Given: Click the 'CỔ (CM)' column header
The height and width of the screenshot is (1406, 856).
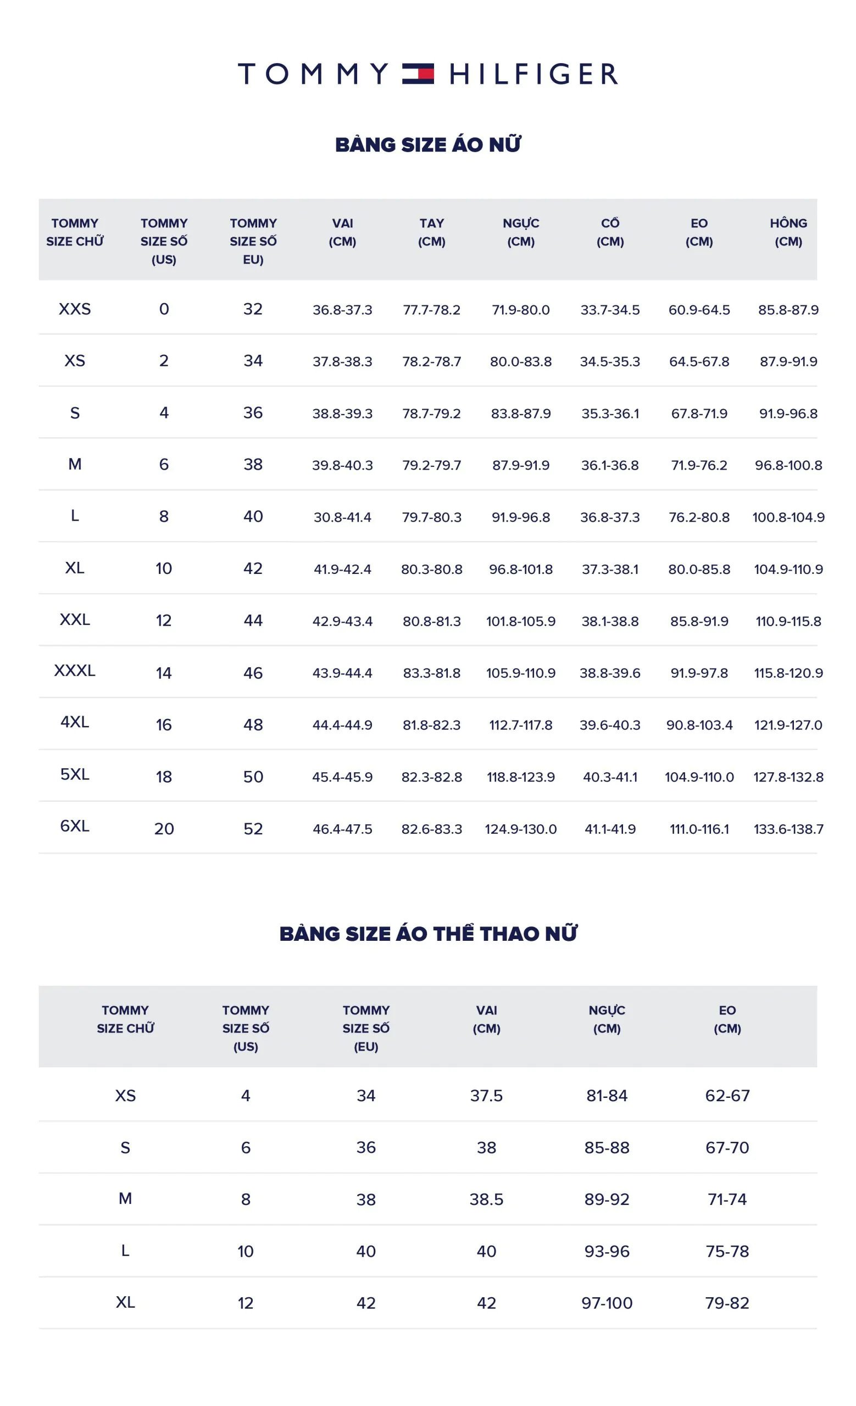Looking at the screenshot, I should pyautogui.click(x=610, y=232).
